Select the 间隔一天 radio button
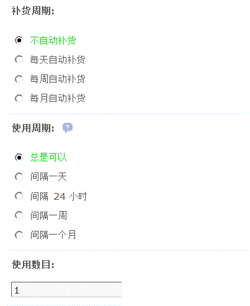250x306 pixels. click(19, 177)
